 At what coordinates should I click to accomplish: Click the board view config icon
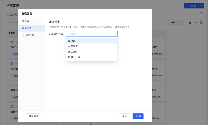(190, 22)
